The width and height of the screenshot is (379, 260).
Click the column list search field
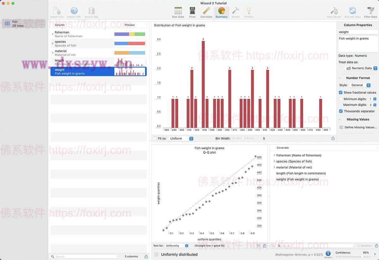pos(84,257)
